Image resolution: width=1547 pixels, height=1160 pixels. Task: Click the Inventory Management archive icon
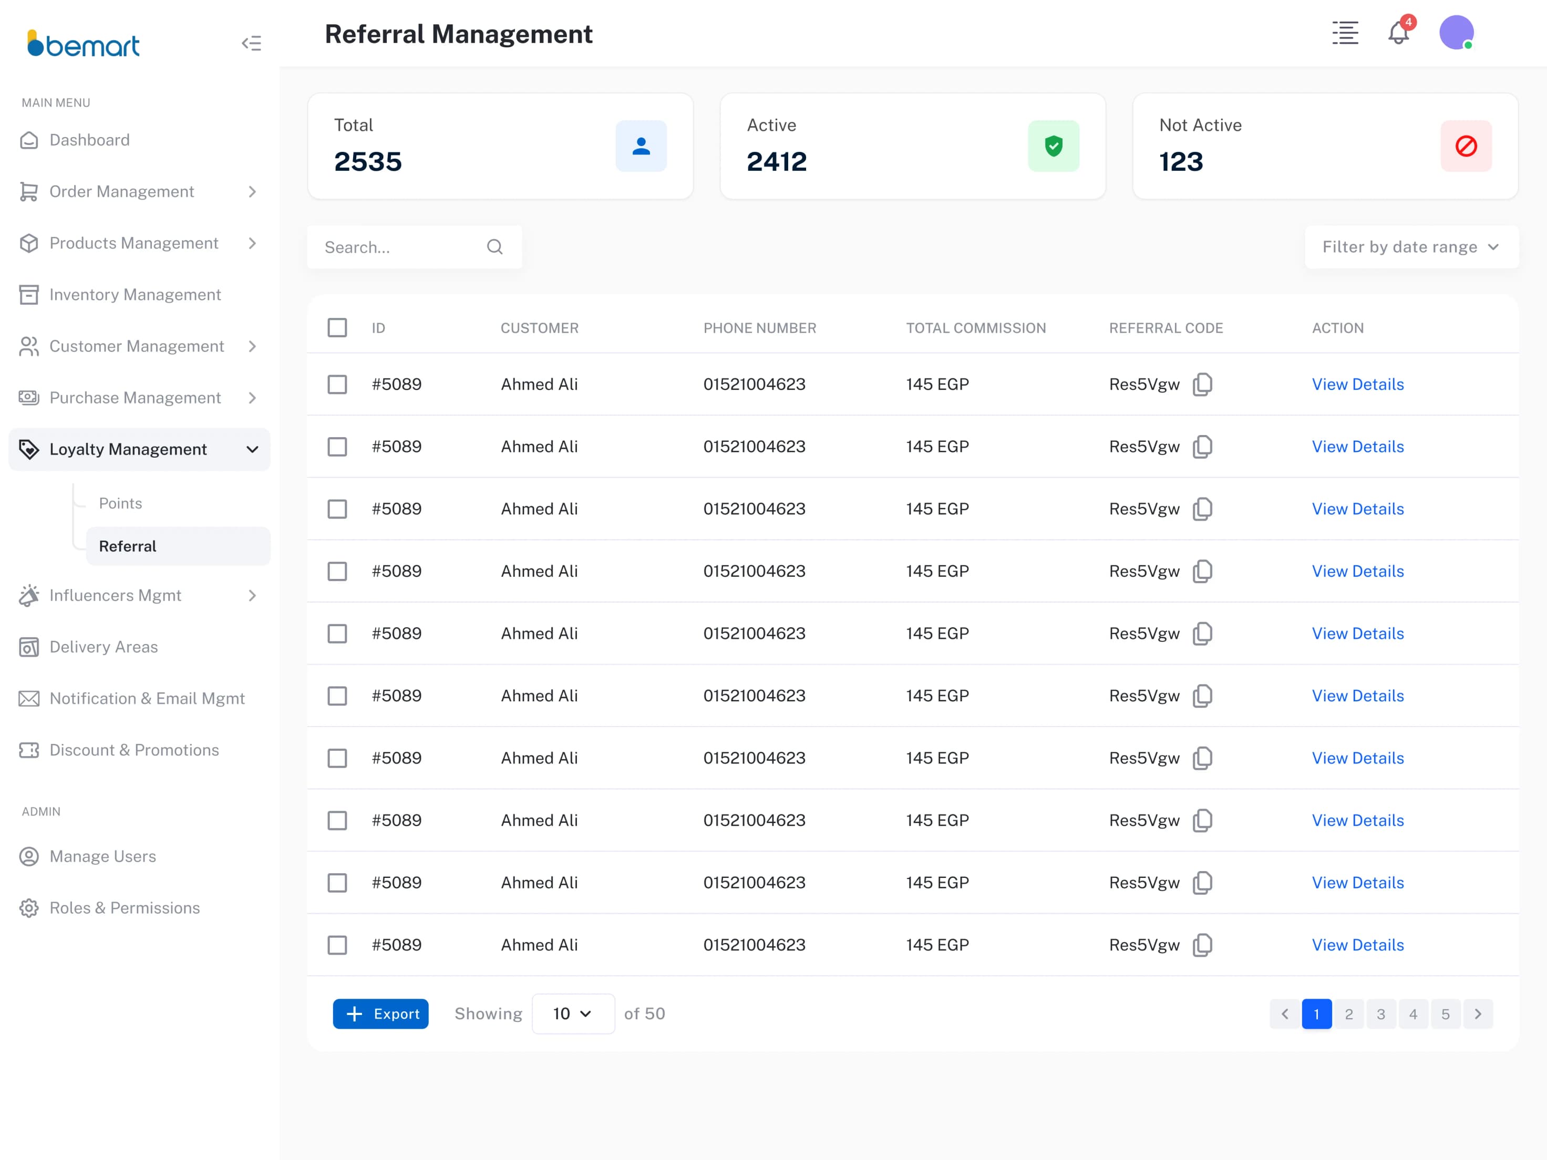coord(29,294)
